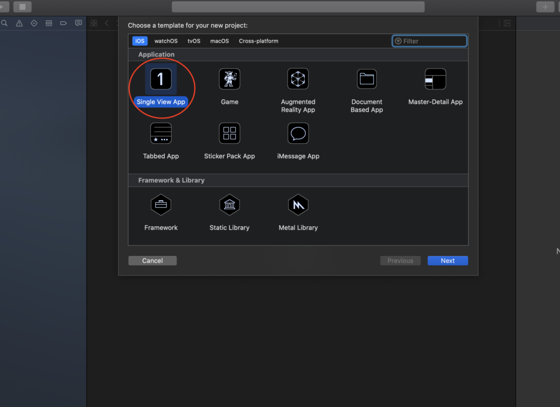The width and height of the screenshot is (560, 407).
Task: Select the Cross-platform tab
Action: click(258, 41)
